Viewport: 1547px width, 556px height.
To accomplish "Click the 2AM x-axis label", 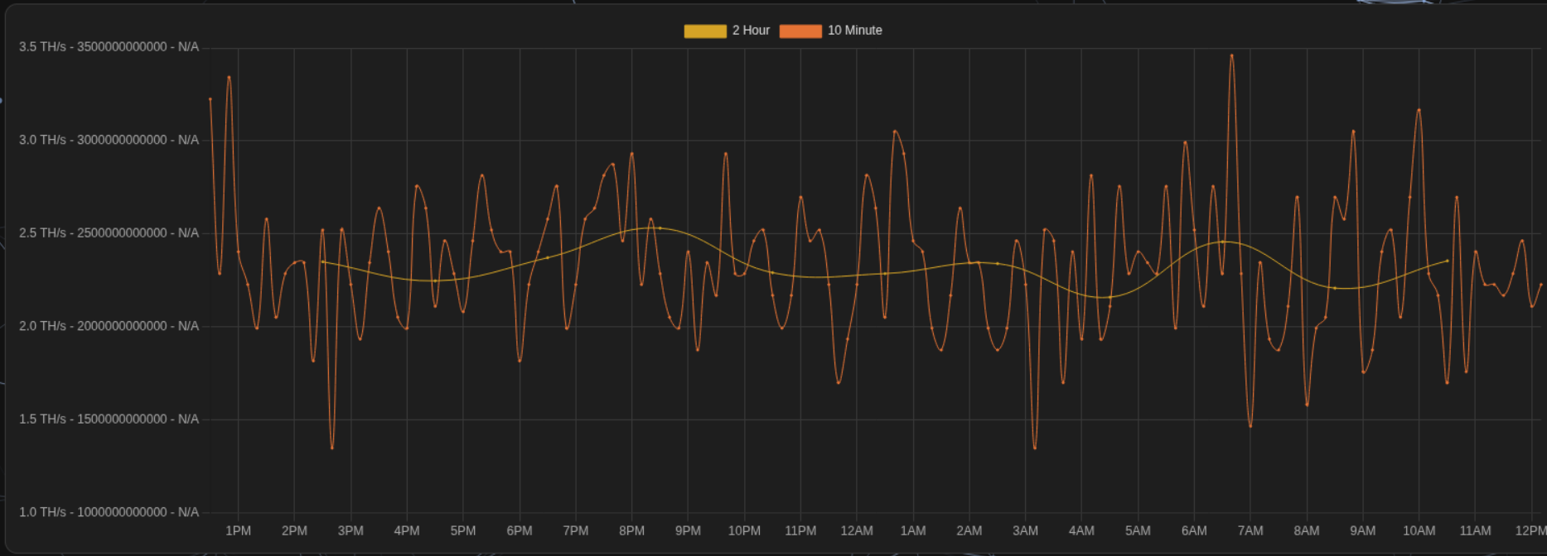I will (969, 531).
